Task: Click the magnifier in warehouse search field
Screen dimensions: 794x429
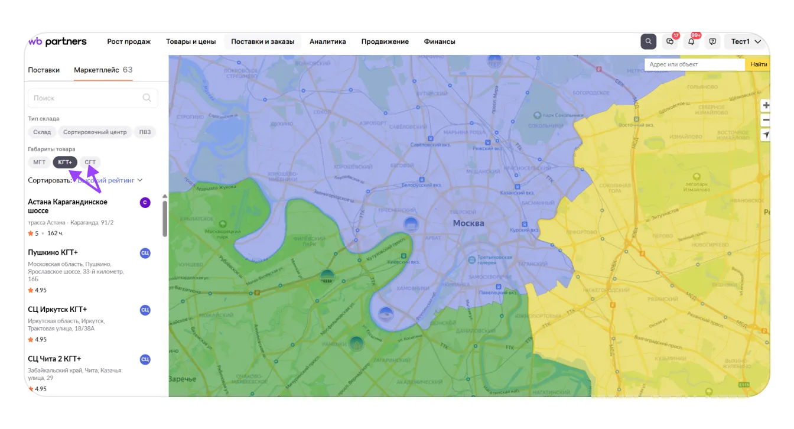Action: pyautogui.click(x=147, y=98)
